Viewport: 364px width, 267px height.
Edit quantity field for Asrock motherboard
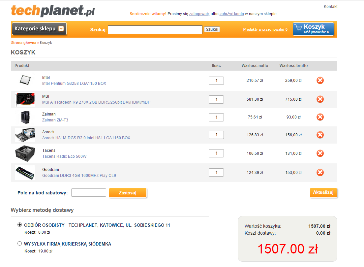pyautogui.click(x=216, y=135)
